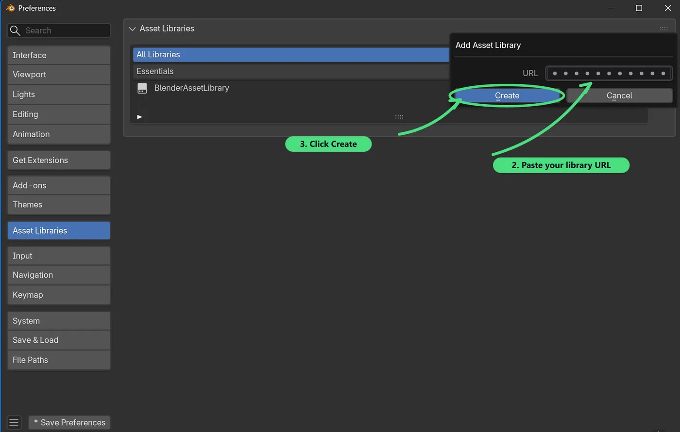Click the Blender logo in the title bar
This screenshot has height=432, width=680.
[10, 8]
